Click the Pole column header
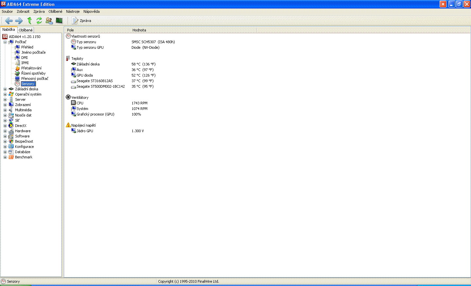This screenshot has height=286, width=471. 97,30
